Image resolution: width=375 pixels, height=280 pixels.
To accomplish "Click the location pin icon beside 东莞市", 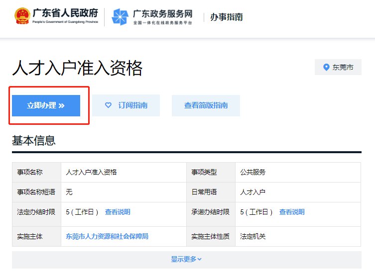I will [326, 67].
